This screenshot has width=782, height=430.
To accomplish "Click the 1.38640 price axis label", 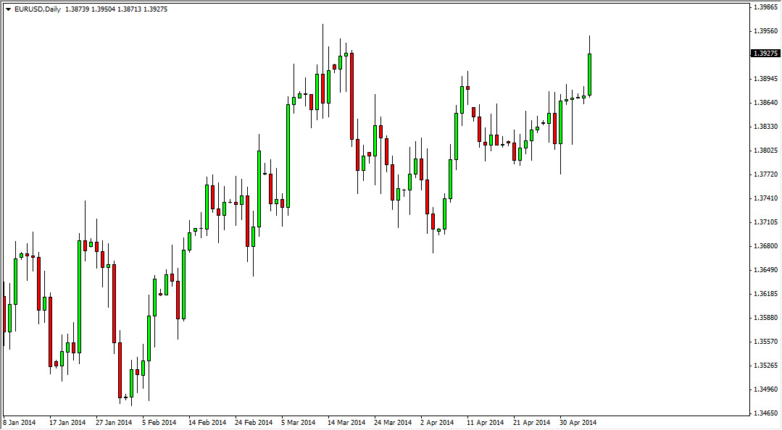I will point(766,103).
